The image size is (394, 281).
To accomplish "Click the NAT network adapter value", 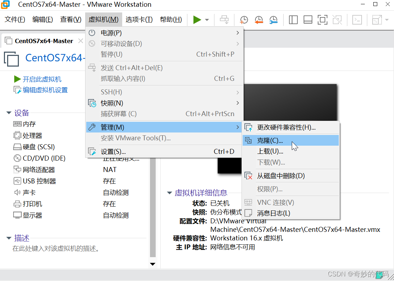I will click(110, 170).
